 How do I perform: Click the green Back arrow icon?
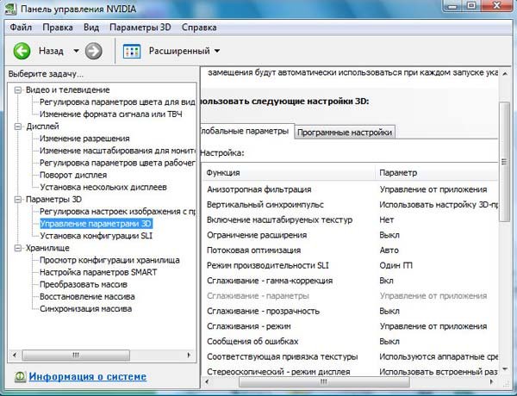point(22,52)
